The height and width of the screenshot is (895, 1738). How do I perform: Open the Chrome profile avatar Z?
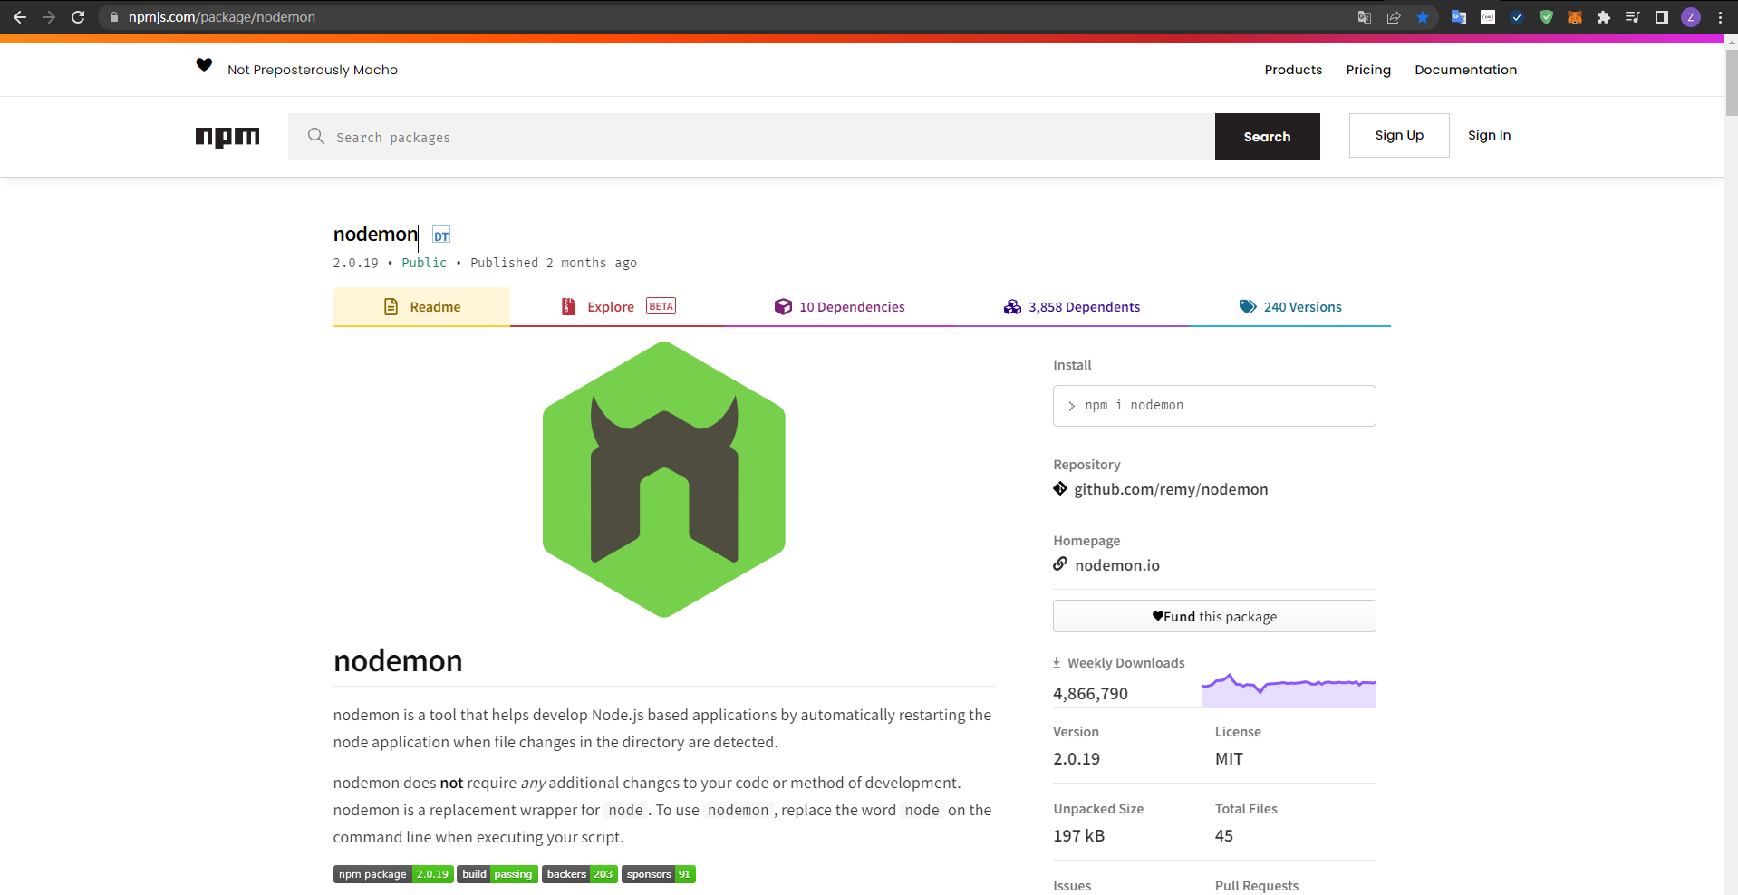1691,17
